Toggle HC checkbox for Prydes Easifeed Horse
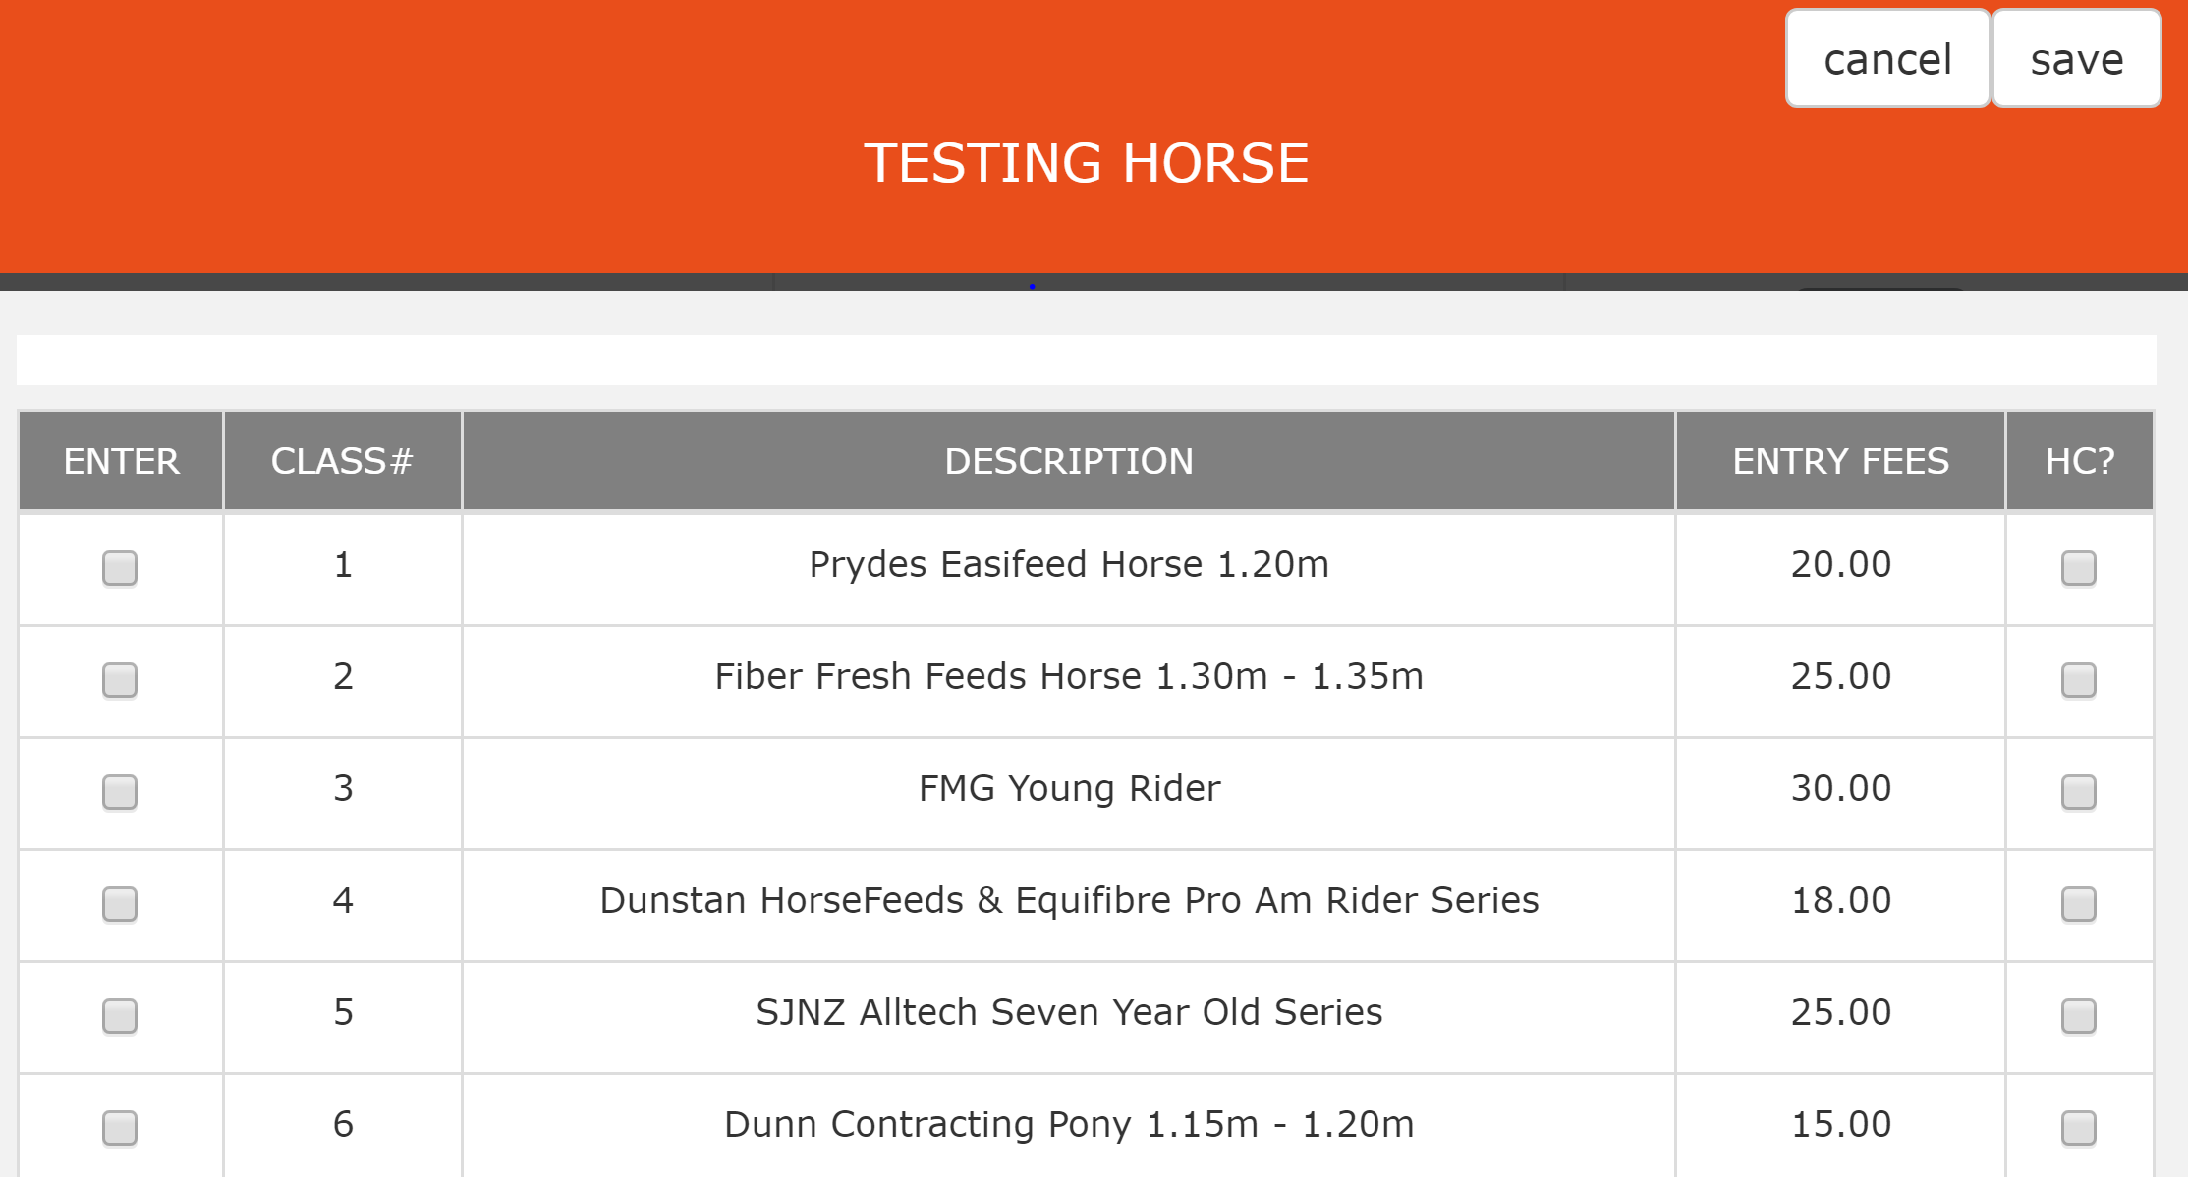Screen dimensions: 2188x1177 pos(2078,567)
